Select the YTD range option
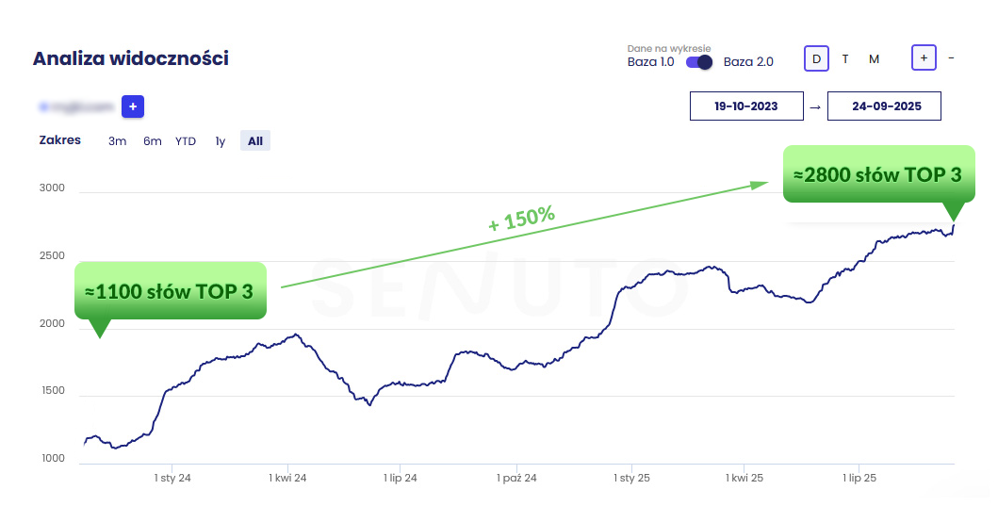Screen dimensions: 998x506 point(186,141)
